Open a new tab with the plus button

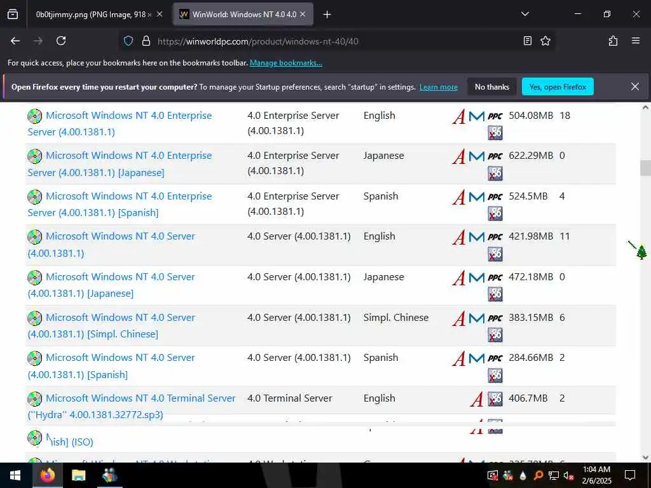[x=327, y=15]
